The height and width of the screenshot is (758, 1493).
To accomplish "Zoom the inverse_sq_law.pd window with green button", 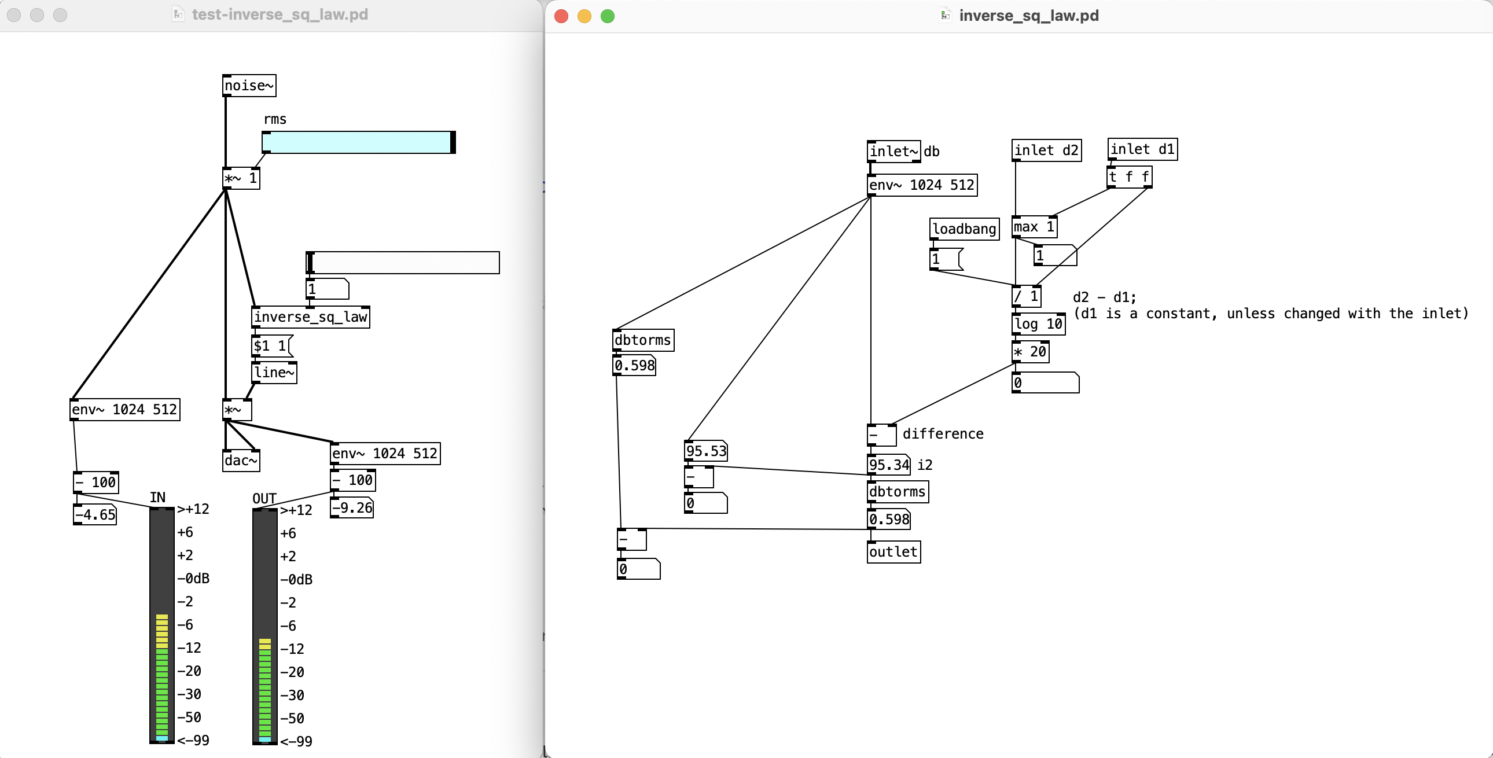I will coord(608,16).
